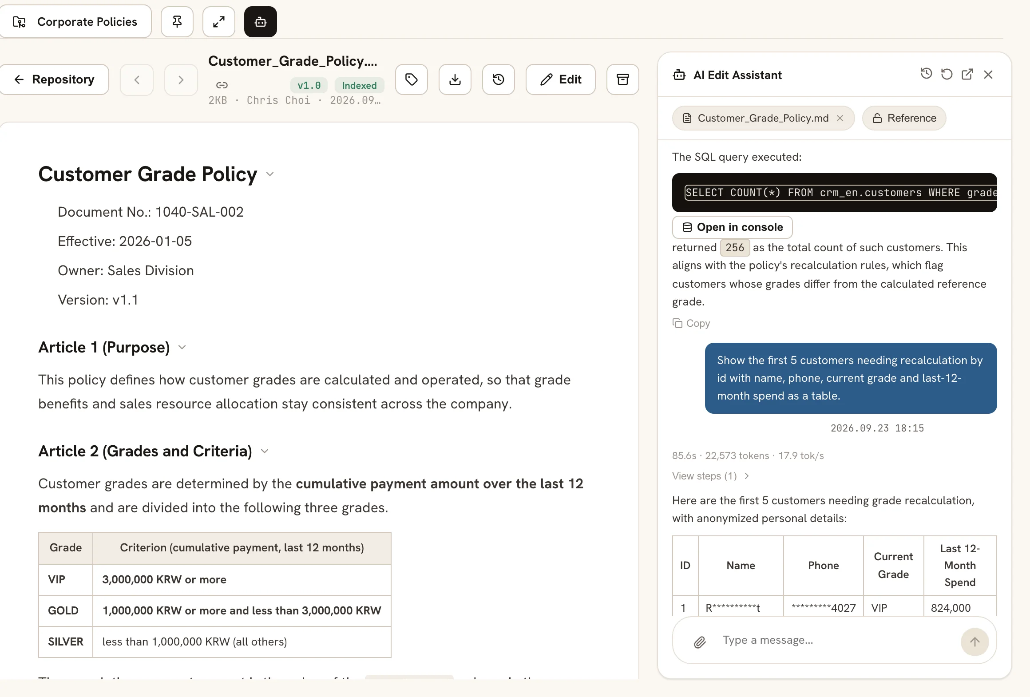
Task: Click the 256 result value
Action: tap(735, 247)
